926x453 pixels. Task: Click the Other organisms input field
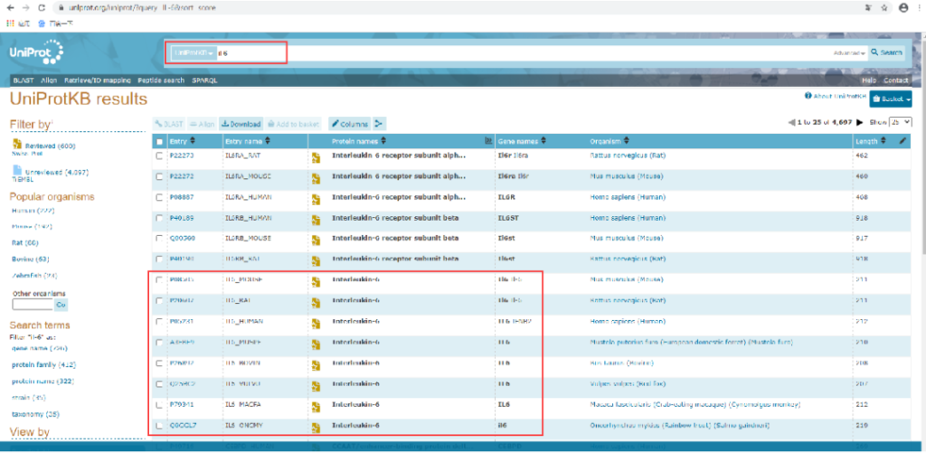tap(32, 305)
